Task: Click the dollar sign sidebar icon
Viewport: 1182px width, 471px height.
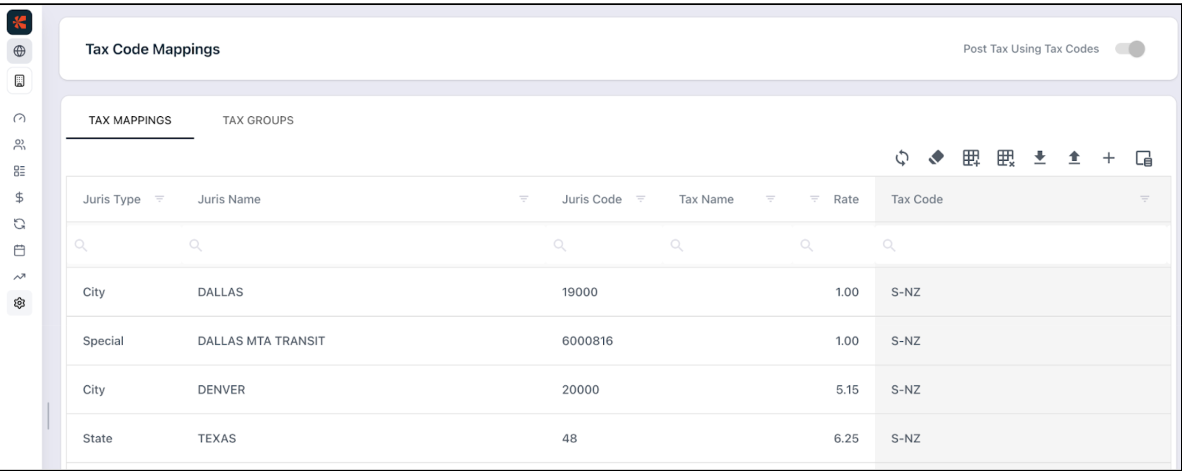Action: tap(19, 197)
